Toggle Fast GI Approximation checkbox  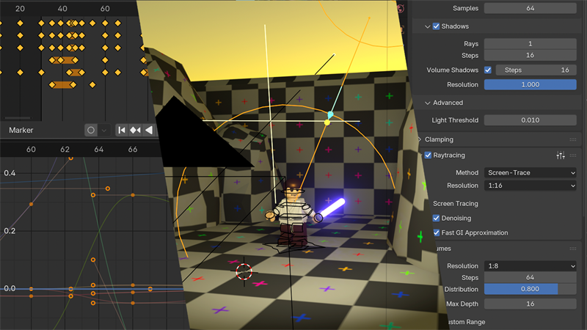[437, 233]
